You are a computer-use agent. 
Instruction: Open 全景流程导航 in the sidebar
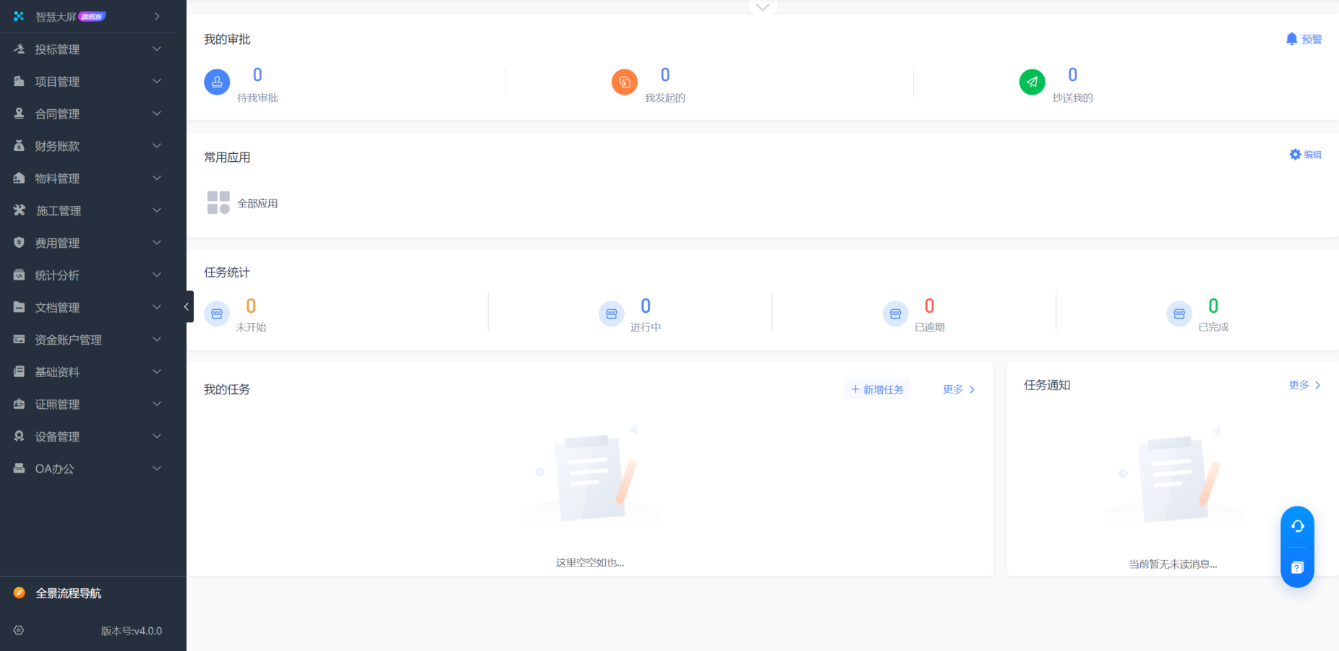tap(69, 593)
